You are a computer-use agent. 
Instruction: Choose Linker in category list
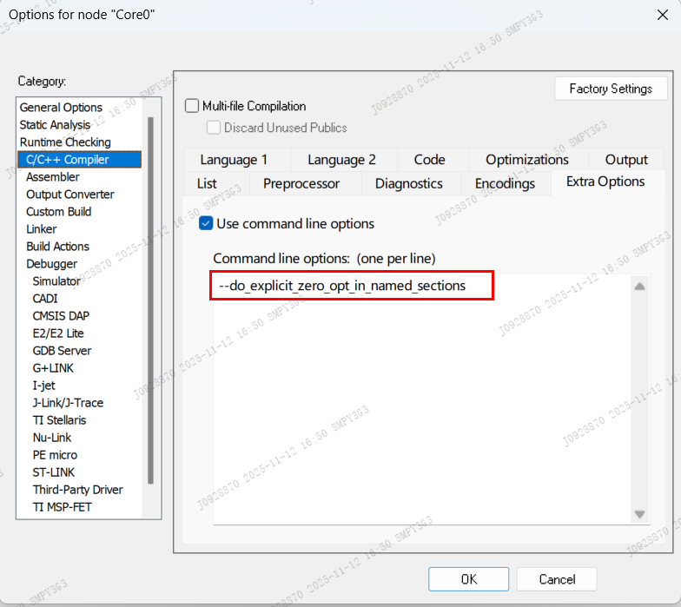42,229
